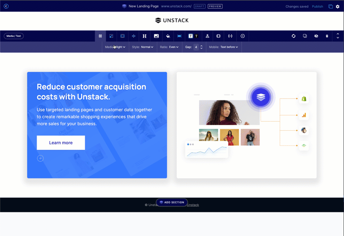Click the www.unstack.com/ page URL

[x=176, y=6]
